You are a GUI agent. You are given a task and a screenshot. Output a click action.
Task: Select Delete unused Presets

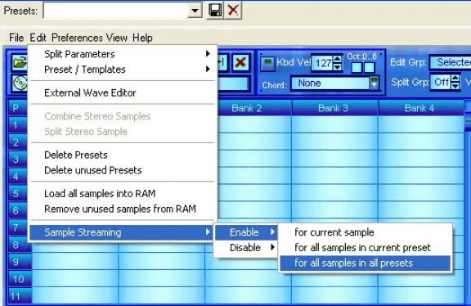tap(123, 170)
